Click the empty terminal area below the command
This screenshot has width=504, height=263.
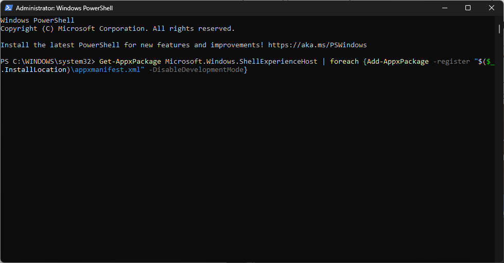(252, 170)
